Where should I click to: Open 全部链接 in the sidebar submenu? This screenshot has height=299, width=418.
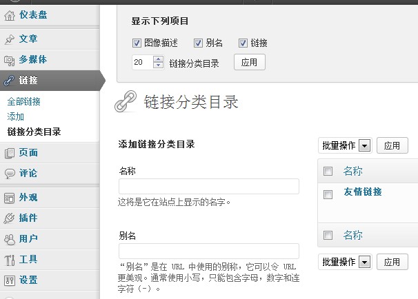(x=23, y=101)
